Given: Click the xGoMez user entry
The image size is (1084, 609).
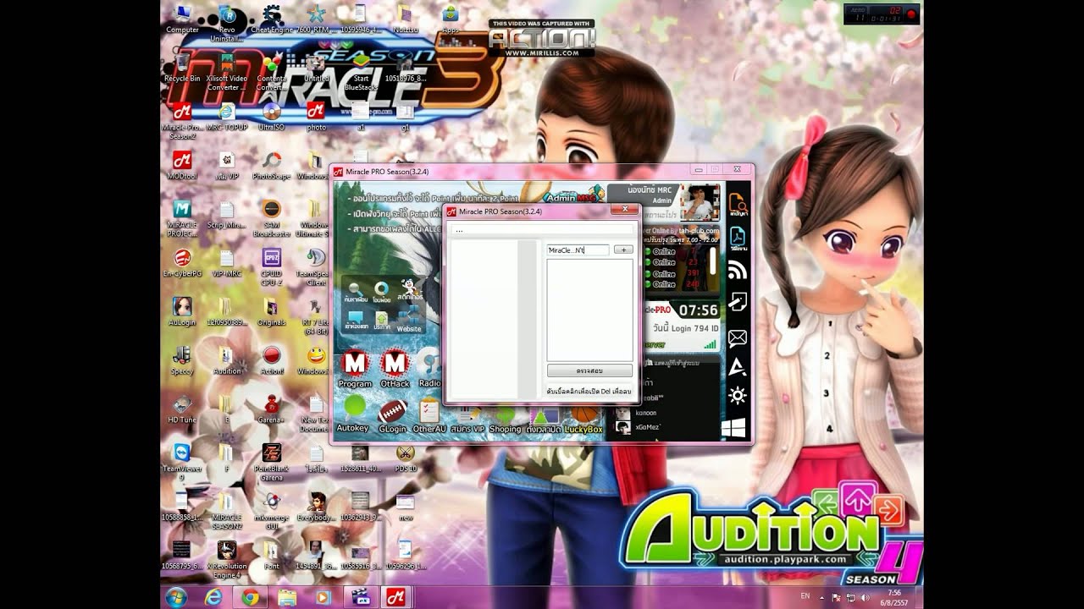Looking at the screenshot, I should [x=647, y=427].
